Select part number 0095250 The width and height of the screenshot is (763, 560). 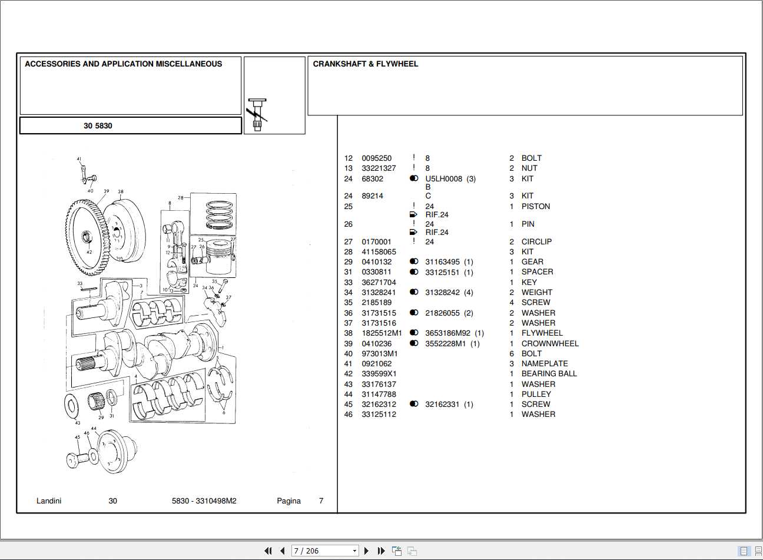pos(376,158)
